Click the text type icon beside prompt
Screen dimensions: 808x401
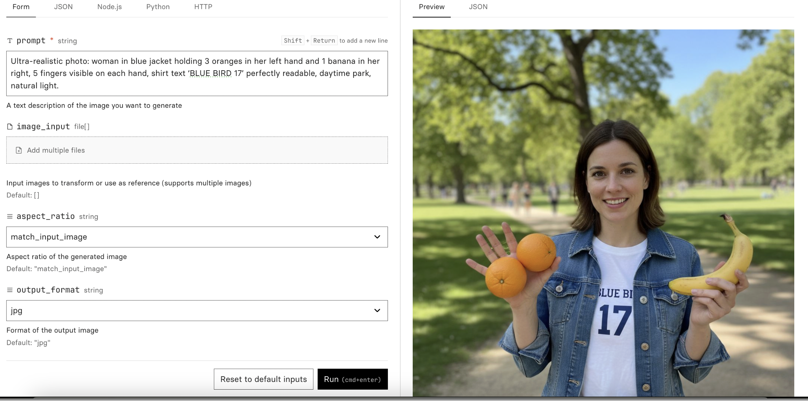click(x=10, y=41)
